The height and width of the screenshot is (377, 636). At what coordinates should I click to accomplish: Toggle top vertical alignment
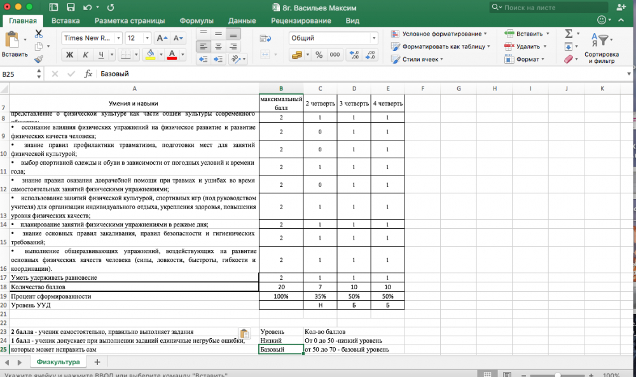tap(204, 34)
